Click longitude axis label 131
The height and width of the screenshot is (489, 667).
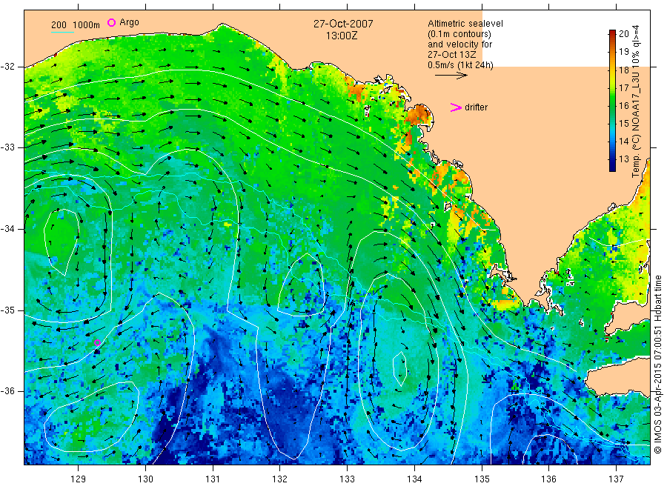pyautogui.click(x=213, y=479)
